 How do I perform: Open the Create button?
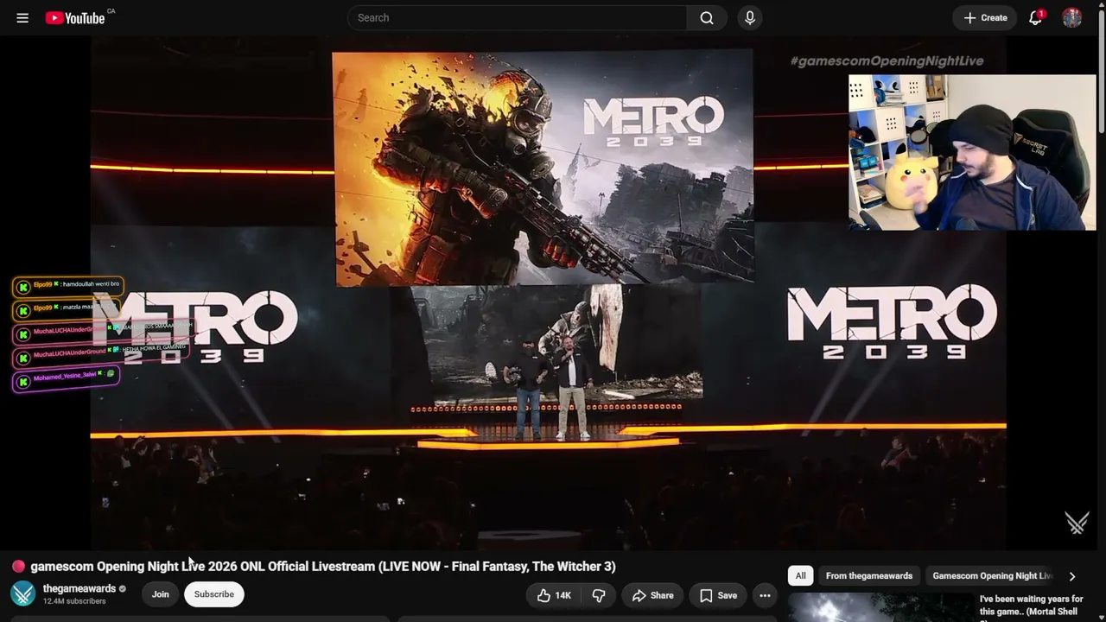[985, 17]
